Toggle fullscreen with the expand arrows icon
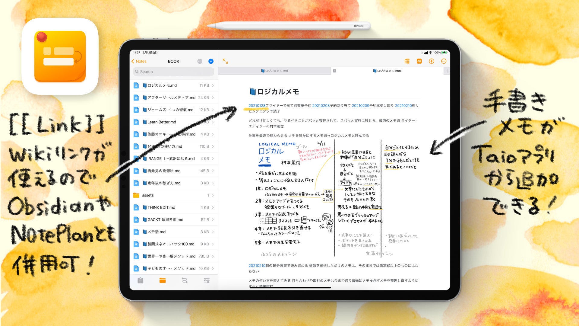 tap(226, 61)
